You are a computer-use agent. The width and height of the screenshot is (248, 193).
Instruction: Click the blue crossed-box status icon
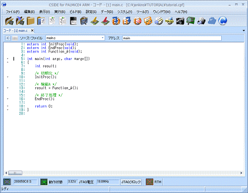[x=7, y=182]
